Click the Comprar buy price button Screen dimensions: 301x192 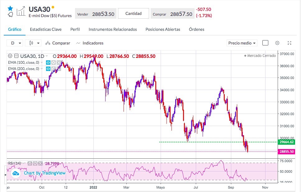[x=172, y=14]
